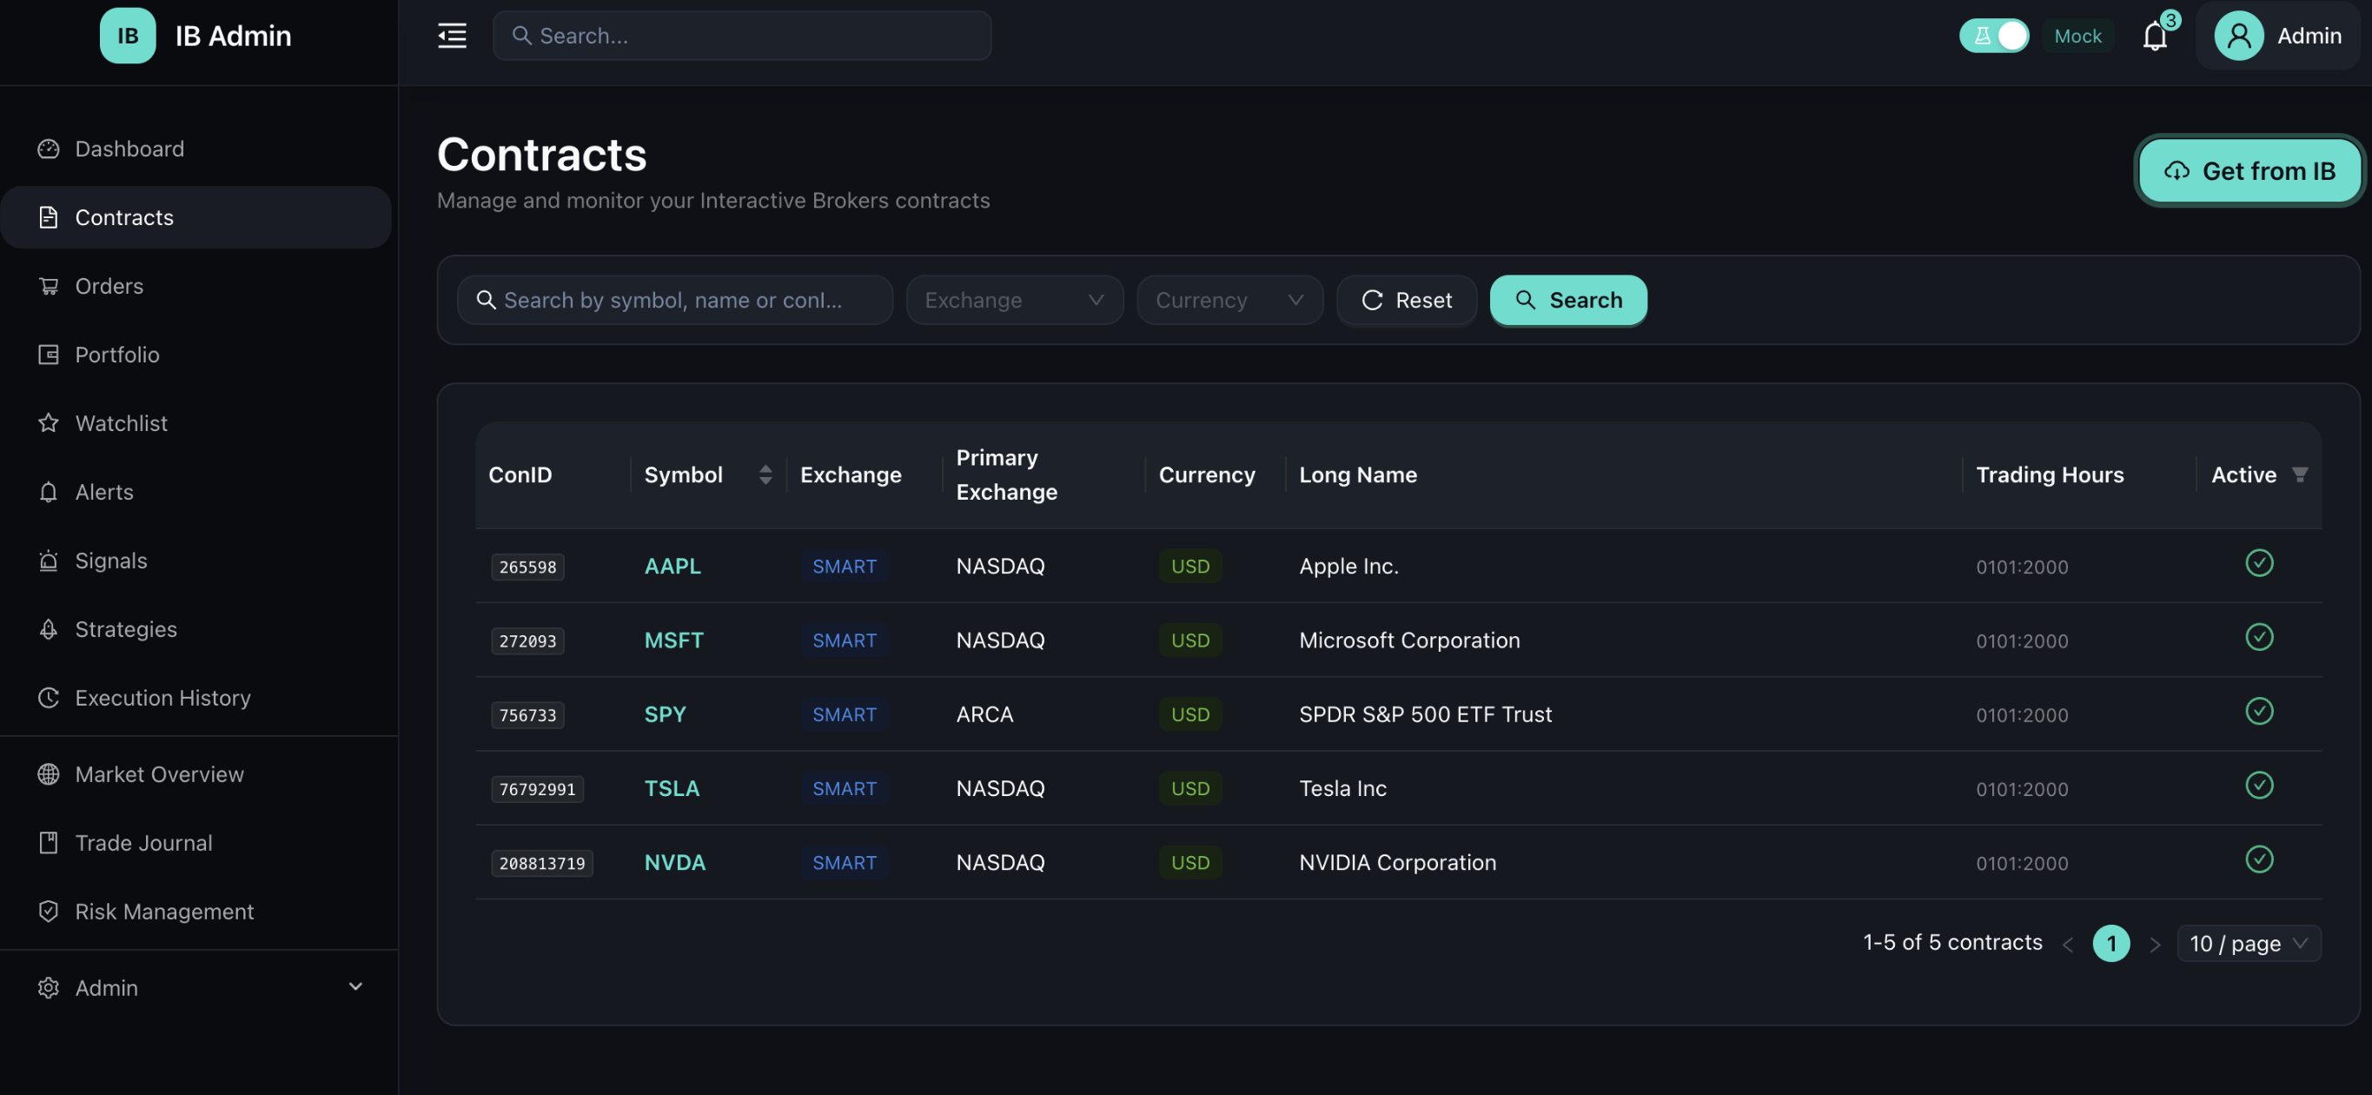This screenshot has width=2372, height=1095.
Task: Open the Admin account menu in header
Action: click(x=2278, y=35)
